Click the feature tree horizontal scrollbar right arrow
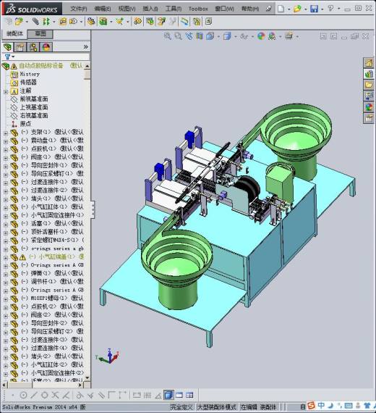The width and height of the screenshot is (376, 413). pos(80,385)
